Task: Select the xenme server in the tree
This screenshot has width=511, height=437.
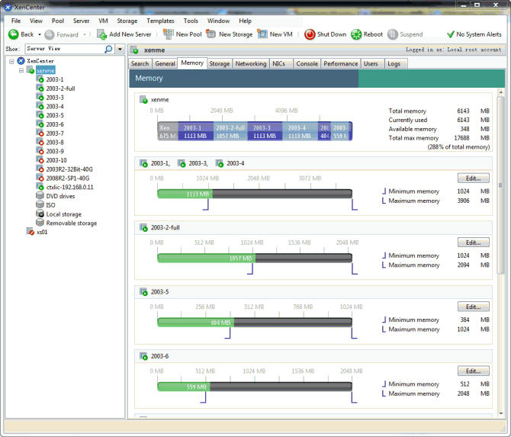Action: (46, 70)
